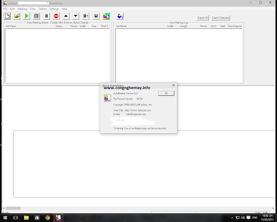This screenshot has width=277, height=222.
Task: Open the Windows Start menu
Action: (x=5, y=217)
